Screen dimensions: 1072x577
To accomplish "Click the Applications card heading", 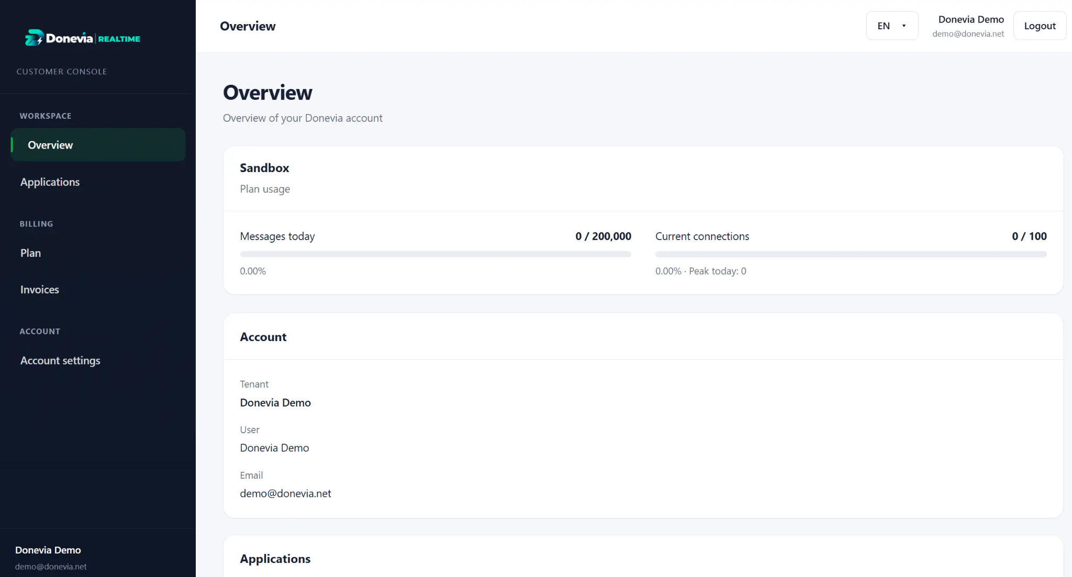I will (x=275, y=559).
